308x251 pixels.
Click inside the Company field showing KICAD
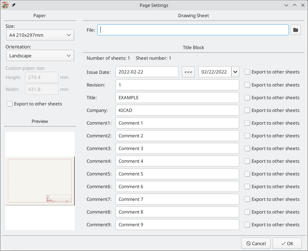(177, 110)
